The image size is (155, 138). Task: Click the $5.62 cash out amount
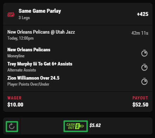click(x=95, y=125)
